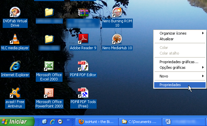Select the WinRAR archive books icon
The width and height of the screenshot is (207, 126).
(83, 12)
